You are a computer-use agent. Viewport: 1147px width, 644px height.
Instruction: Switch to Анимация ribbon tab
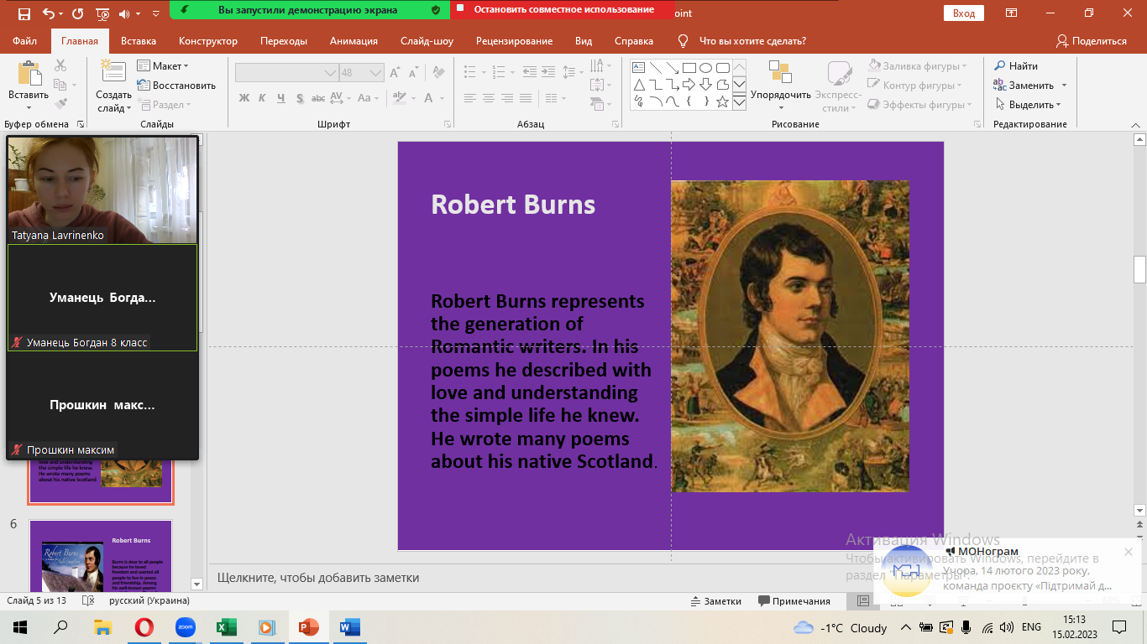(354, 41)
